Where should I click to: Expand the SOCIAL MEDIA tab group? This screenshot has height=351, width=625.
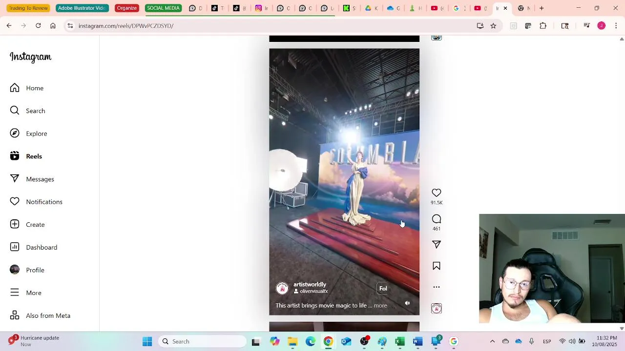tap(163, 8)
